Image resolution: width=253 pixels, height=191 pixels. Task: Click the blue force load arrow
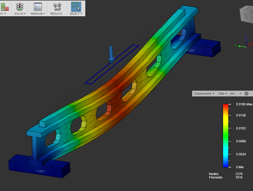pyautogui.click(x=111, y=55)
